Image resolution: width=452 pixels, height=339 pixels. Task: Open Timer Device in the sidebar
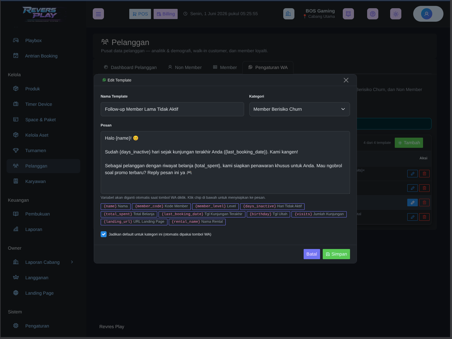43,104
